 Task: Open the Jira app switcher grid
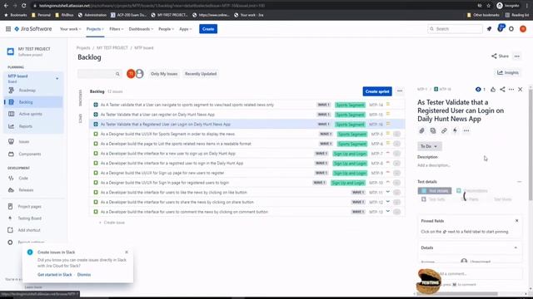(8, 29)
